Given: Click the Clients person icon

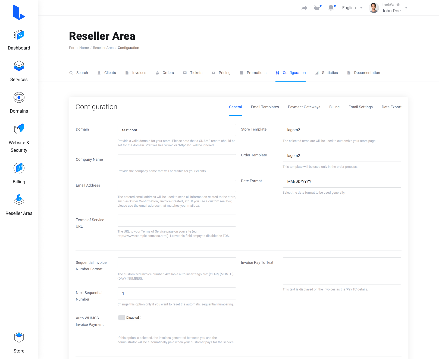Looking at the screenshot, I should pos(99,73).
